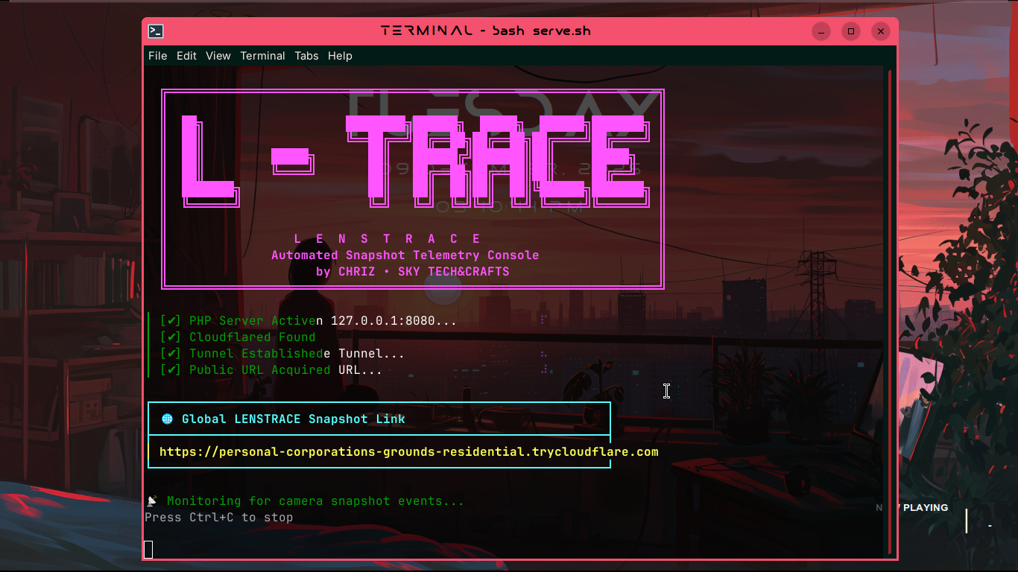This screenshot has width=1018, height=572.
Task: Open the Edit menu
Action: 186,56
